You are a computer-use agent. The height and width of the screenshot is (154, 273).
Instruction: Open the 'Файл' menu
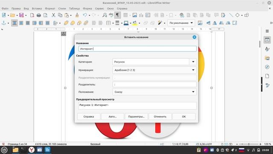click(x=5, y=9)
